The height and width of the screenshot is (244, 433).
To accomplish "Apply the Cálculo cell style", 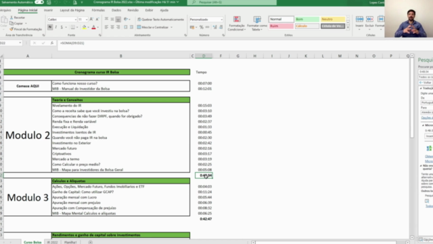I will [306, 26].
